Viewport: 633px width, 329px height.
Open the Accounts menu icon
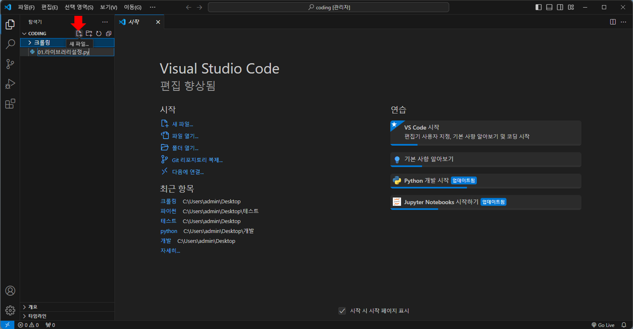coord(10,291)
